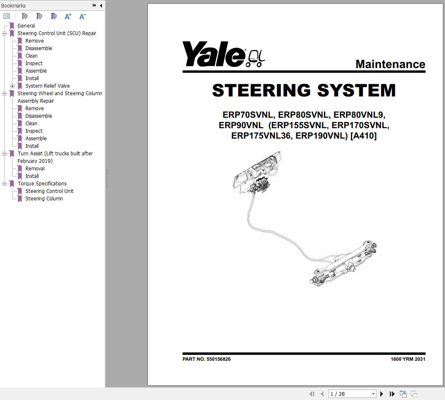This screenshot has height=400, width=445.
Task: Expand the panel using the double-arrow control
Action: pyautogui.click(x=94, y=5)
